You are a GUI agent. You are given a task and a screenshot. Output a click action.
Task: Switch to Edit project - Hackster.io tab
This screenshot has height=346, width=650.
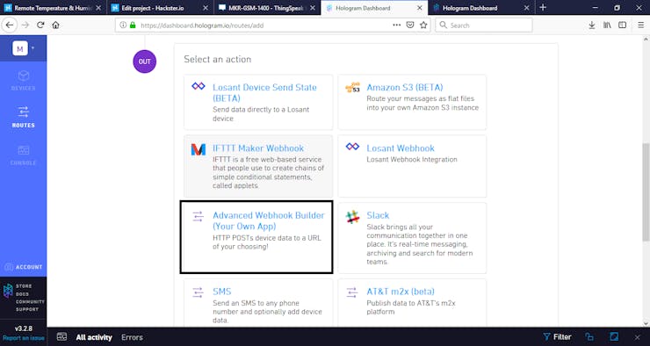point(160,8)
